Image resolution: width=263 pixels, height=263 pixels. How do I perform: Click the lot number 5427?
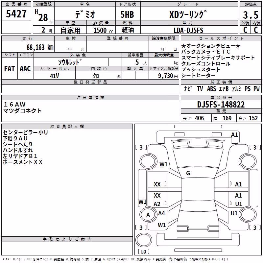(16, 13)
